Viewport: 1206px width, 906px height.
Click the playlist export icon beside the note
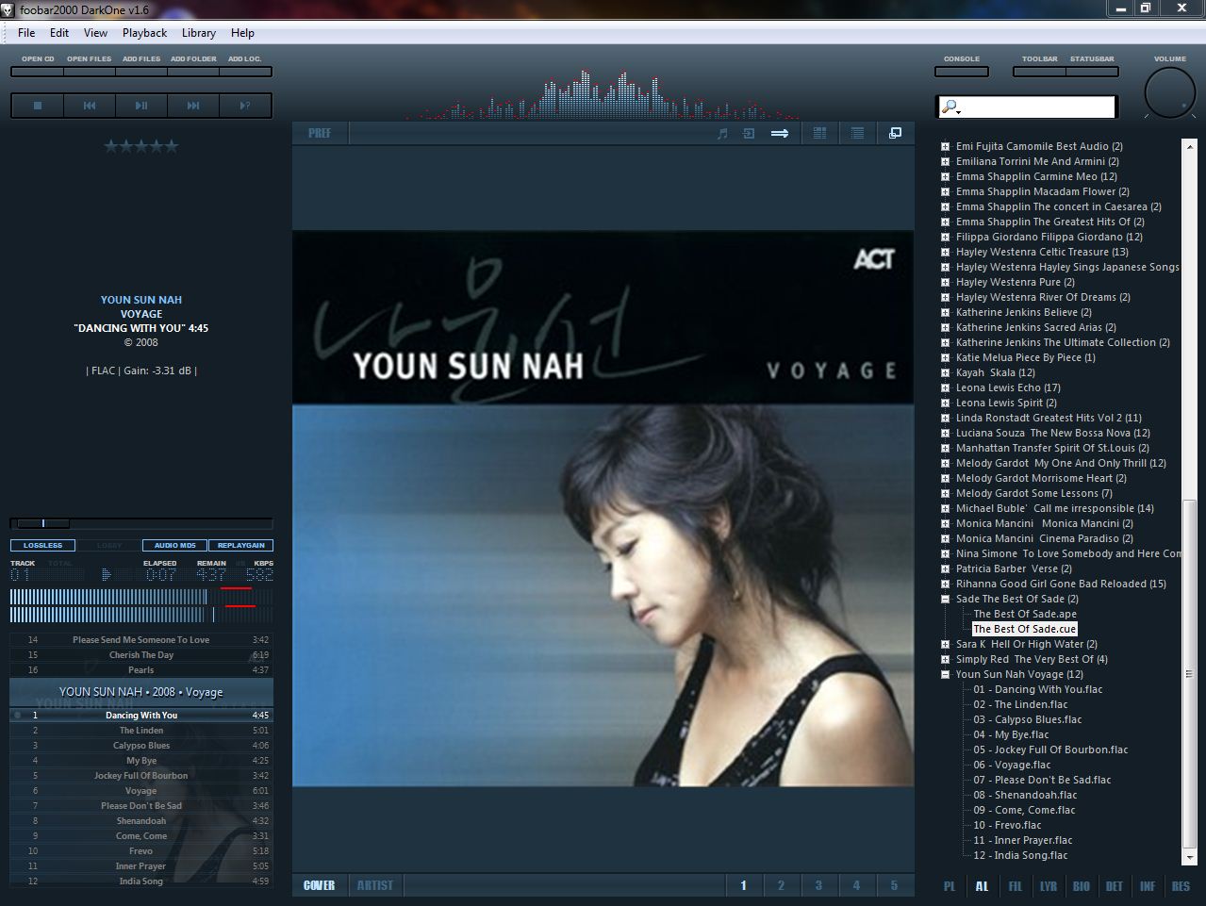click(x=749, y=134)
